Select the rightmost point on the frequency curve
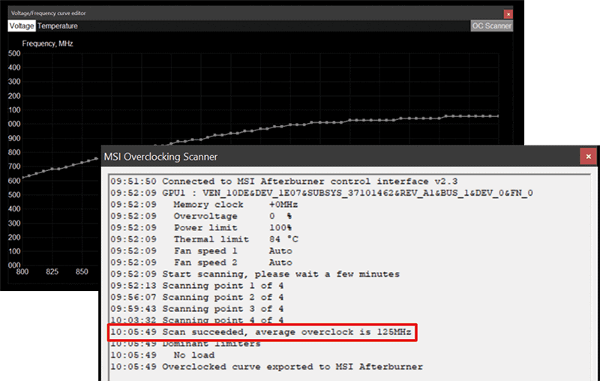600x381 pixels. tap(498, 116)
